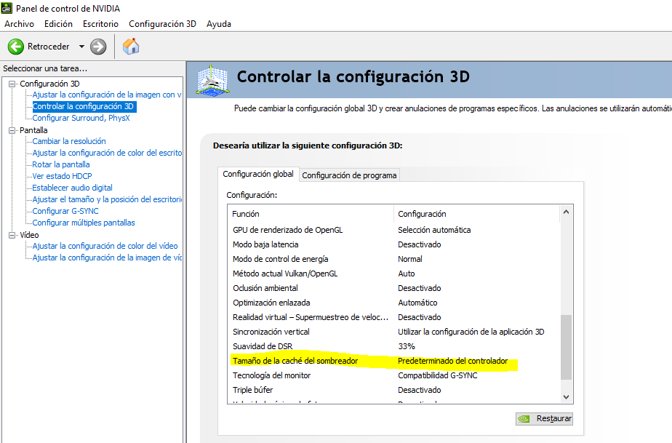Open Ajustar la configuración de color del vídeo
Screen dimensions: 672x443
click(x=105, y=246)
